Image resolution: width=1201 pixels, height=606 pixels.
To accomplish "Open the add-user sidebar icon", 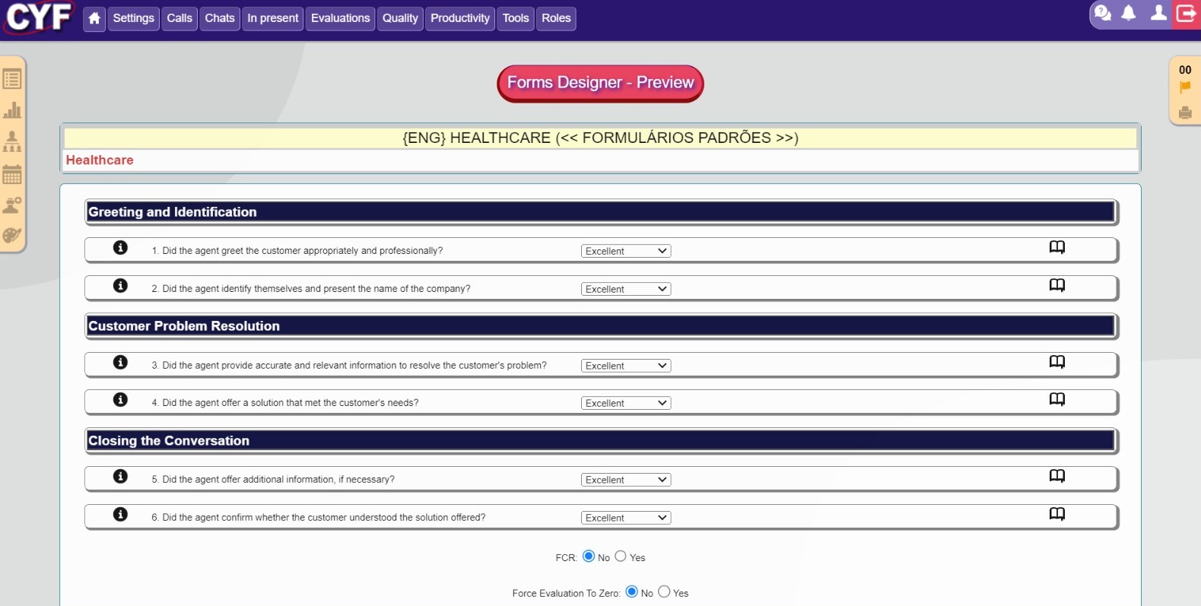I will coord(12,205).
